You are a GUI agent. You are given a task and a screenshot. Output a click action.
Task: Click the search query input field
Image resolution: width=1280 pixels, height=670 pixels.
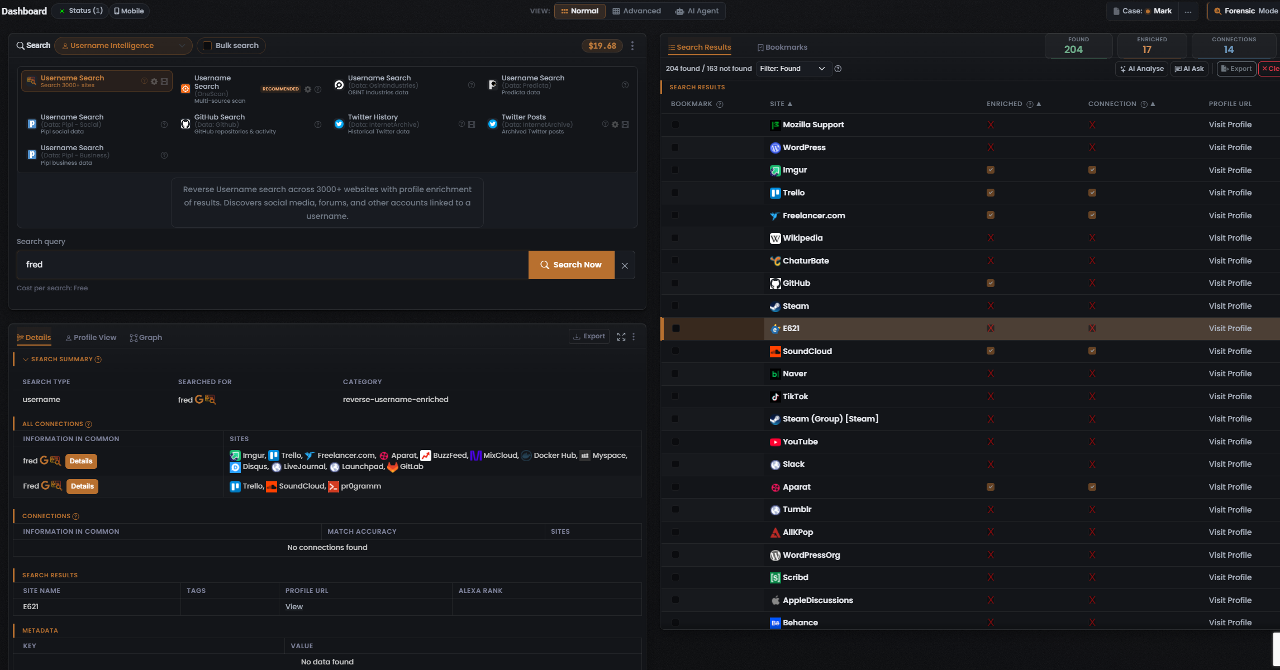pyautogui.click(x=273, y=265)
